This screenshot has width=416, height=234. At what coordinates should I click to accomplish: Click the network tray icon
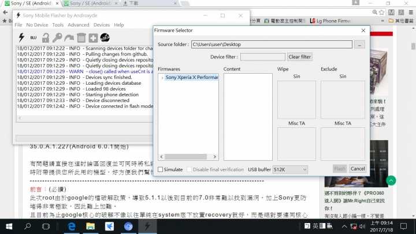point(354,227)
